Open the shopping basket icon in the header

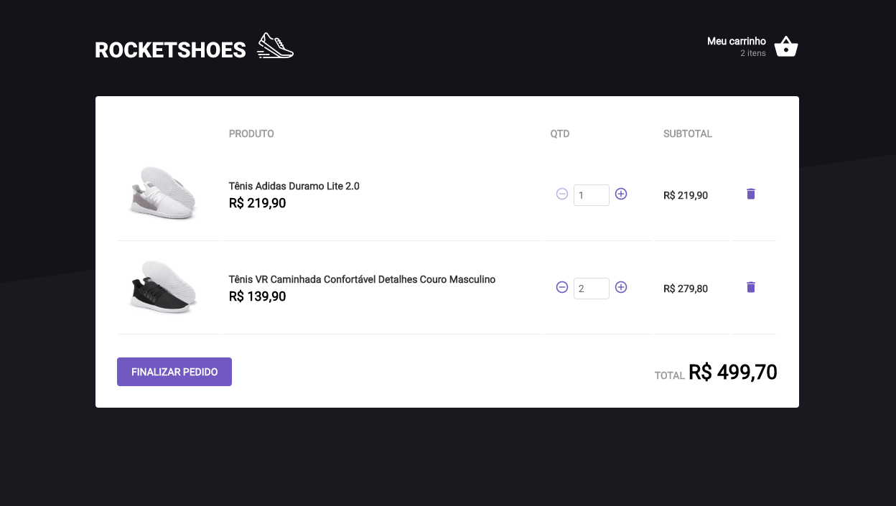pyautogui.click(x=786, y=46)
